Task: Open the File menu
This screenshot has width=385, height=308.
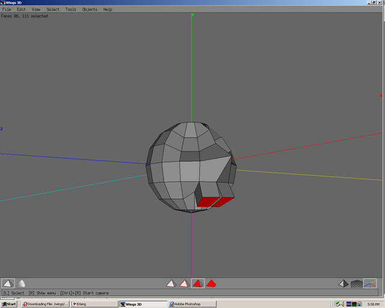Action: (7, 10)
